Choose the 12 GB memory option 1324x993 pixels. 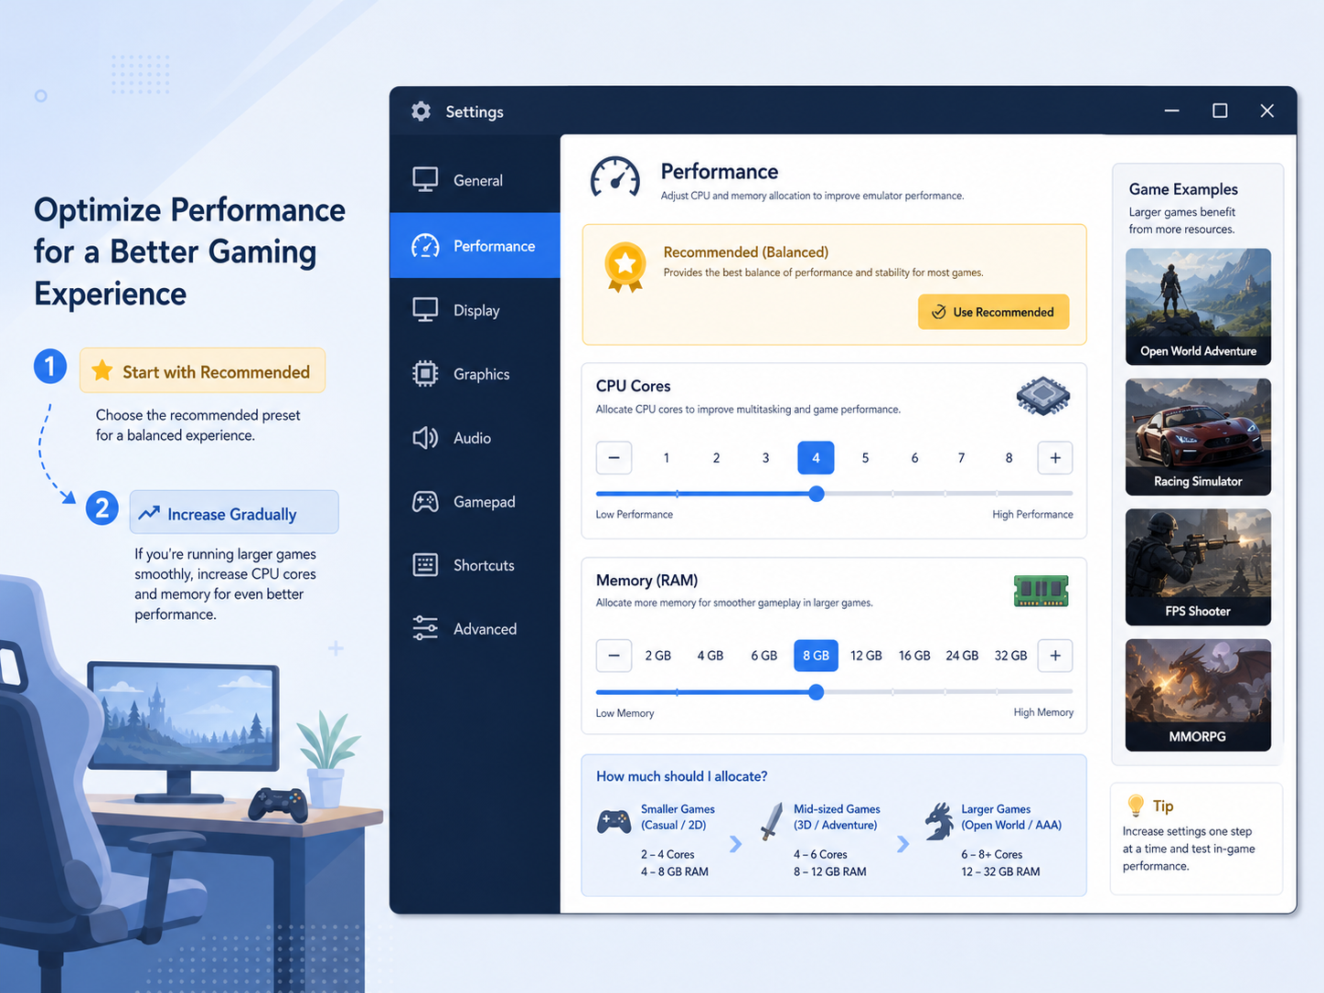pyautogui.click(x=866, y=656)
